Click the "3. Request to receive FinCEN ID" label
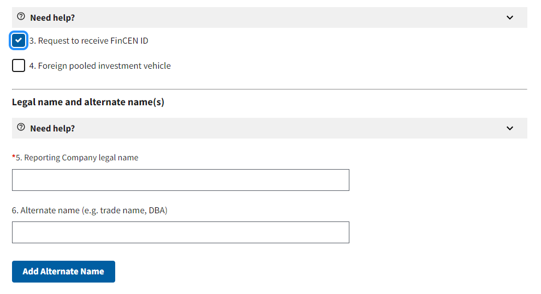 tap(88, 41)
